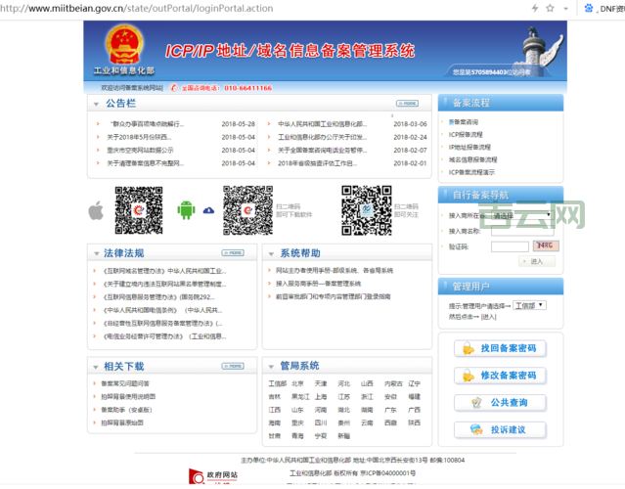Open 备案常见问题问答 download link
The height and width of the screenshot is (489, 625).
click(x=125, y=383)
